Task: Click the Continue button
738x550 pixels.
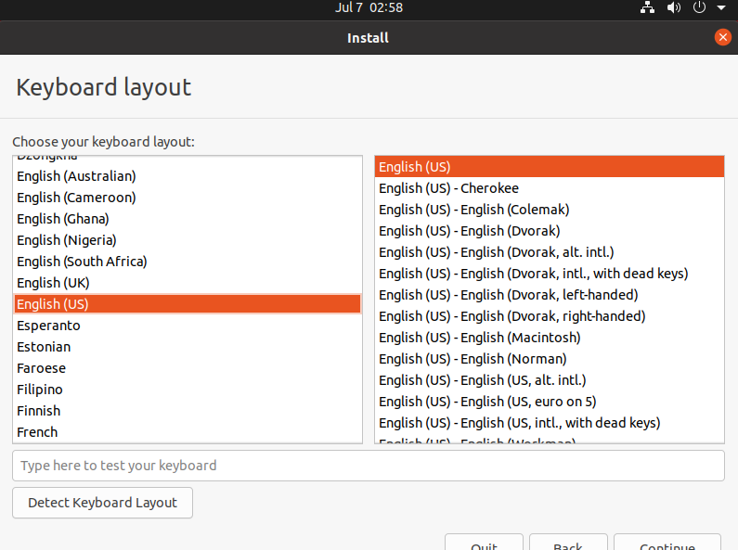Action: click(x=667, y=544)
